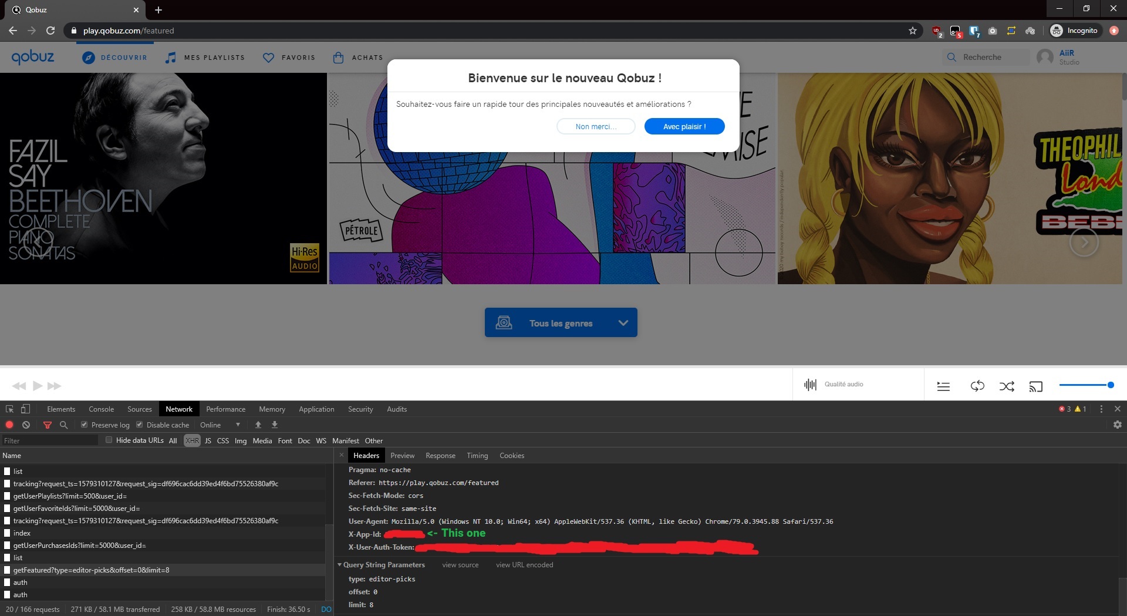Click the view source link
Viewport: 1127px width, 616px height.
coord(460,564)
